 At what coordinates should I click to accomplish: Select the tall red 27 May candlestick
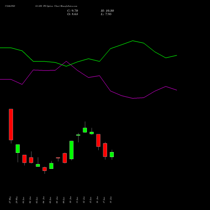point(11,124)
